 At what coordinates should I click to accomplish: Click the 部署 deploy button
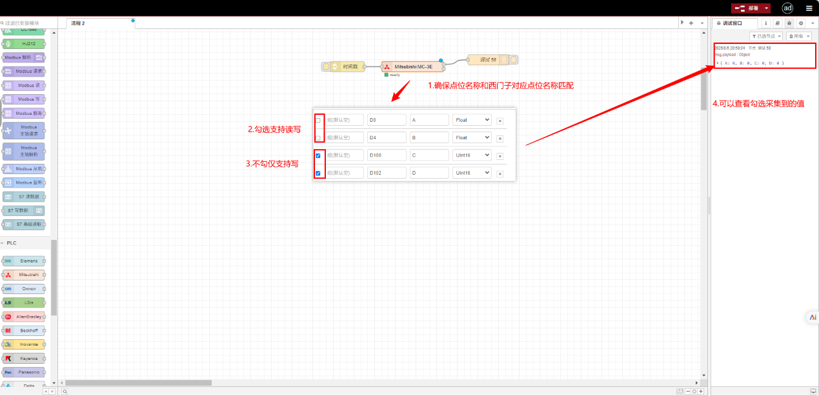748,8
